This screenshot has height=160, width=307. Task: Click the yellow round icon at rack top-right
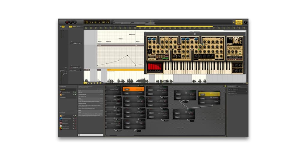click(225, 86)
